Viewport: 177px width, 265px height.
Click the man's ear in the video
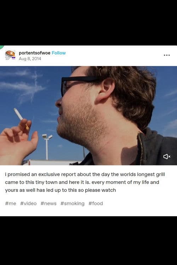pyautogui.click(x=105, y=89)
